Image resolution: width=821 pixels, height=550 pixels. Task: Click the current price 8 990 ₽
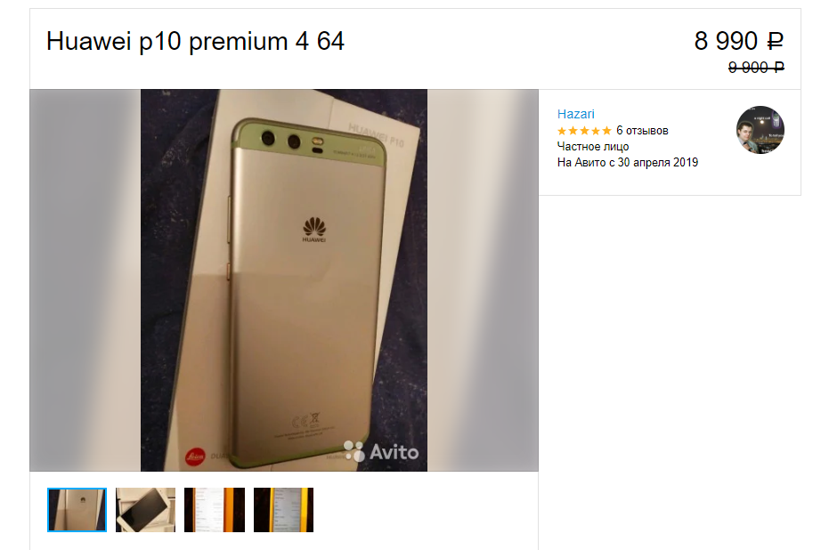(739, 41)
